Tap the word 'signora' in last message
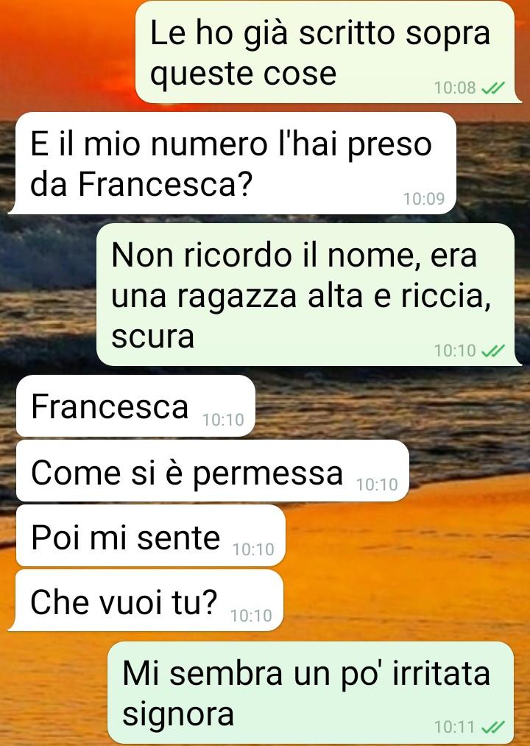This screenshot has height=746, width=530. pyautogui.click(x=178, y=714)
